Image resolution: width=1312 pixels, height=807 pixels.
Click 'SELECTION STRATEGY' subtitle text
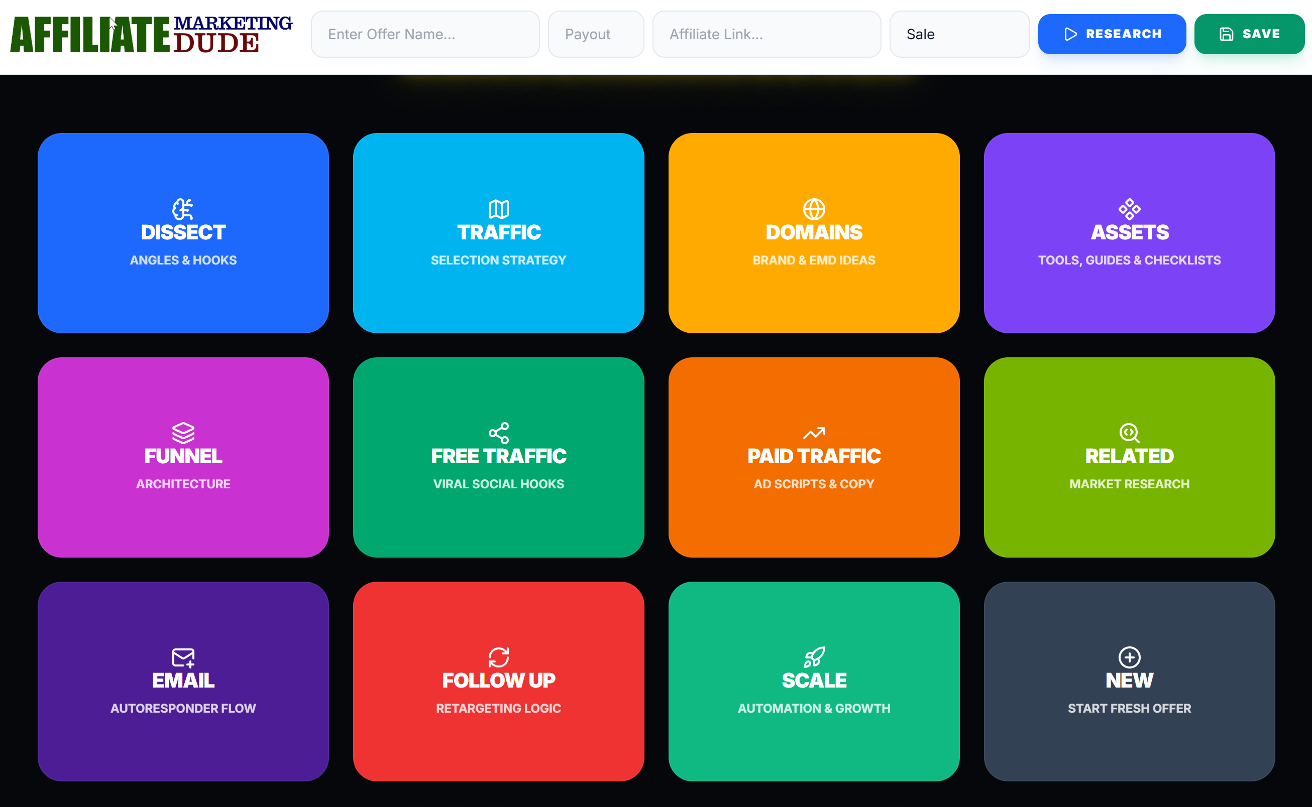pos(498,260)
